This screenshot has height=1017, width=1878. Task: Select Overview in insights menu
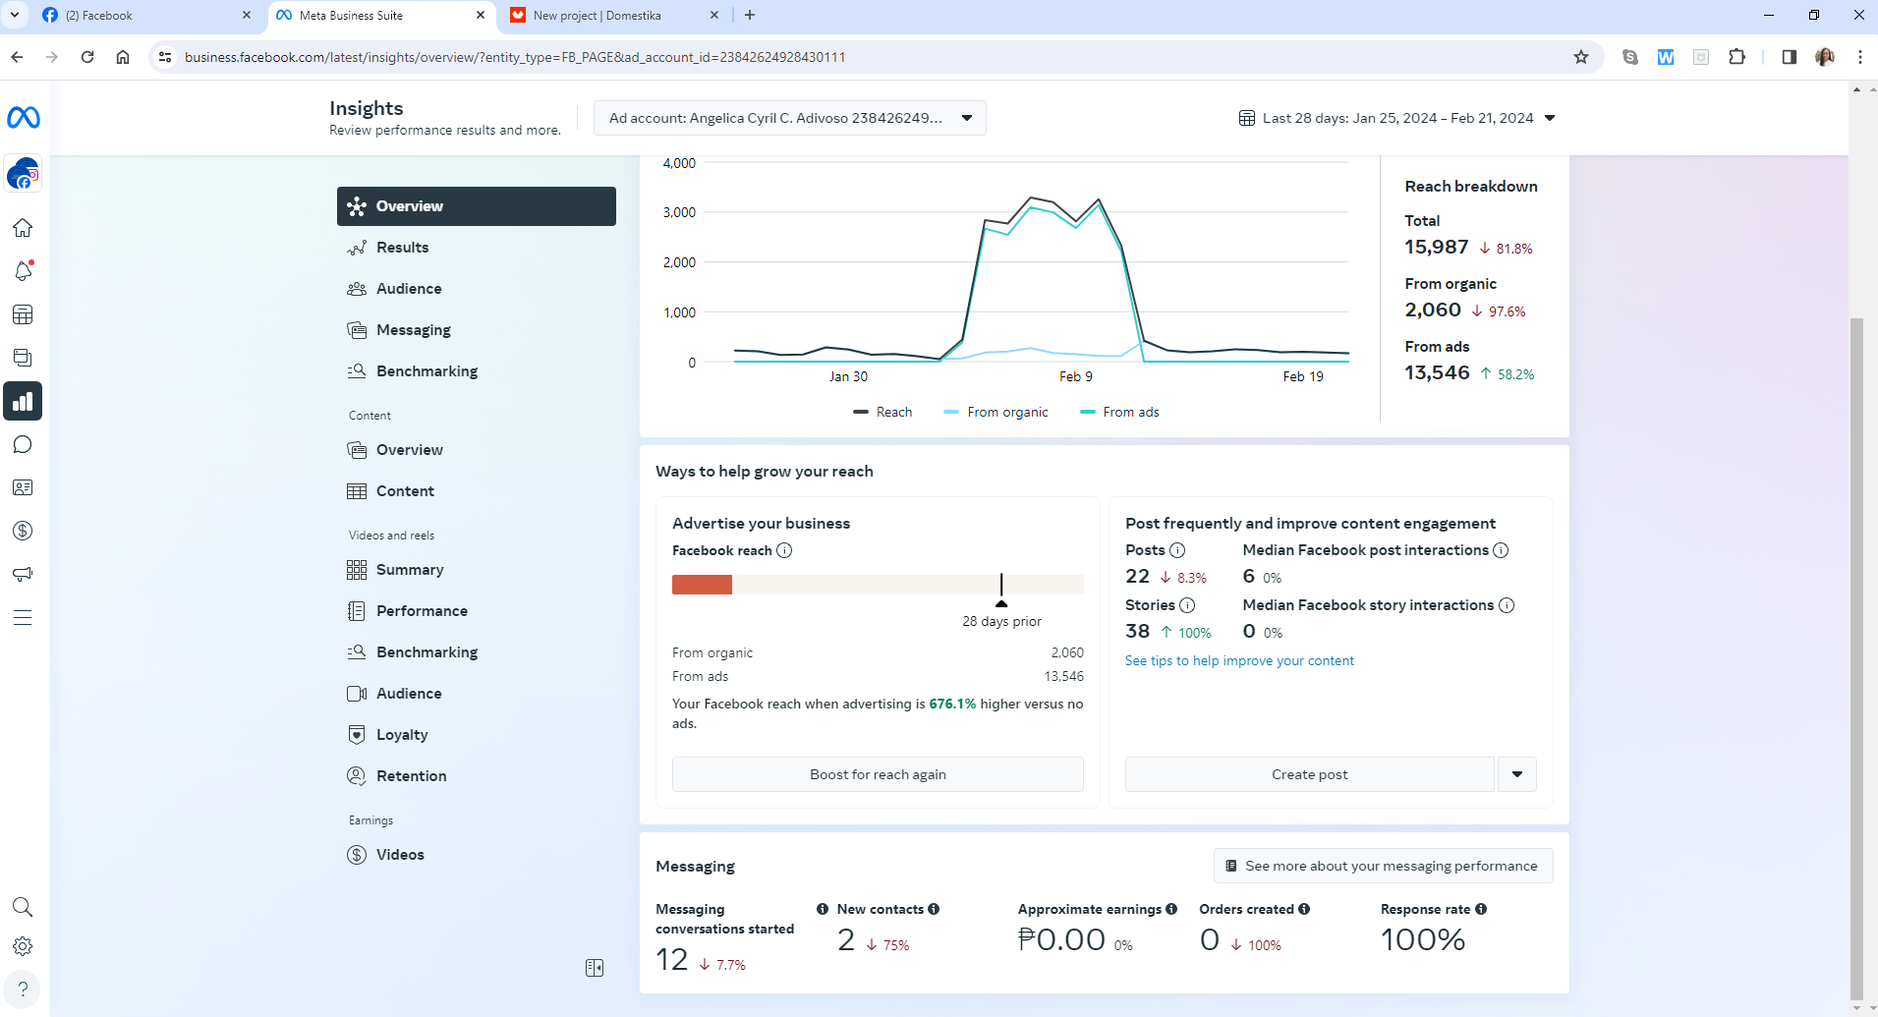(477, 206)
